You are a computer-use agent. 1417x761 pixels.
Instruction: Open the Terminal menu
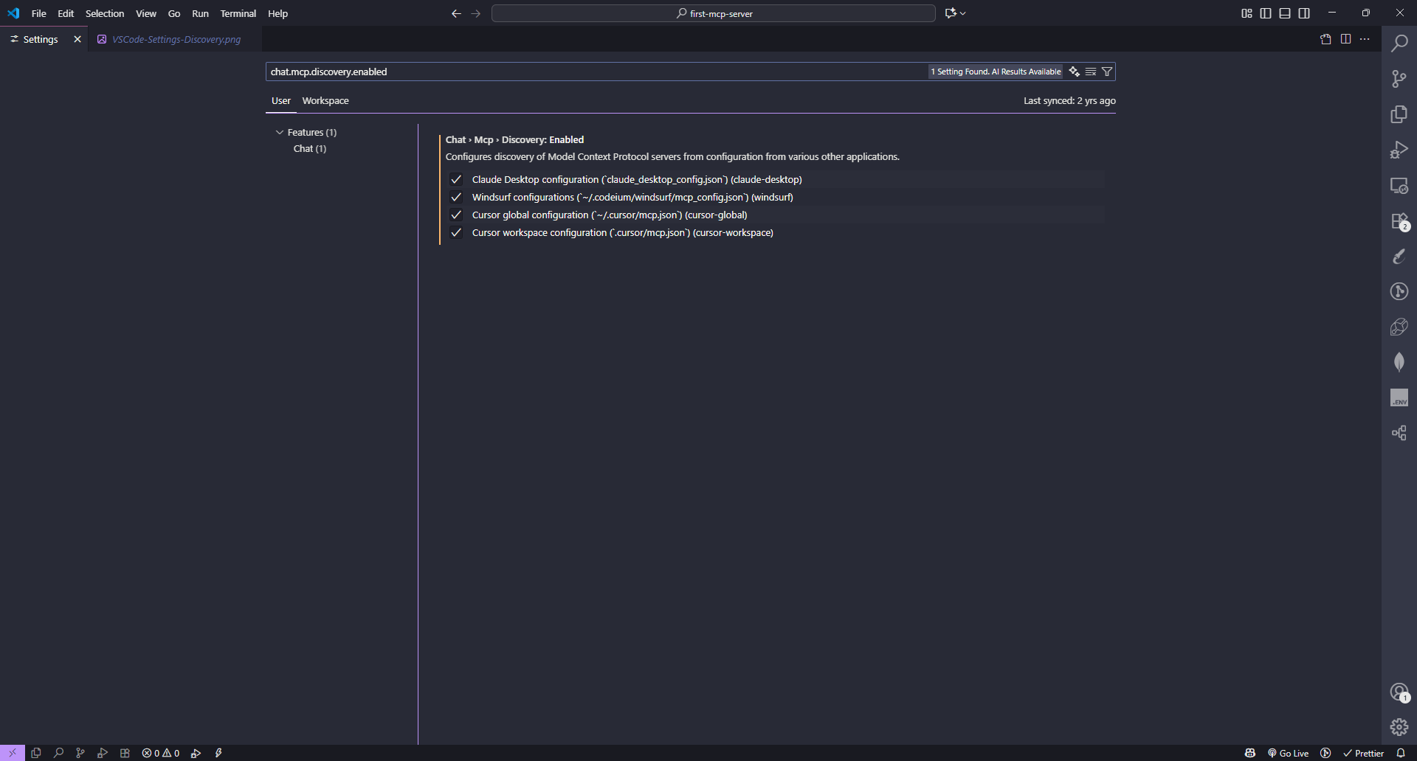238,13
